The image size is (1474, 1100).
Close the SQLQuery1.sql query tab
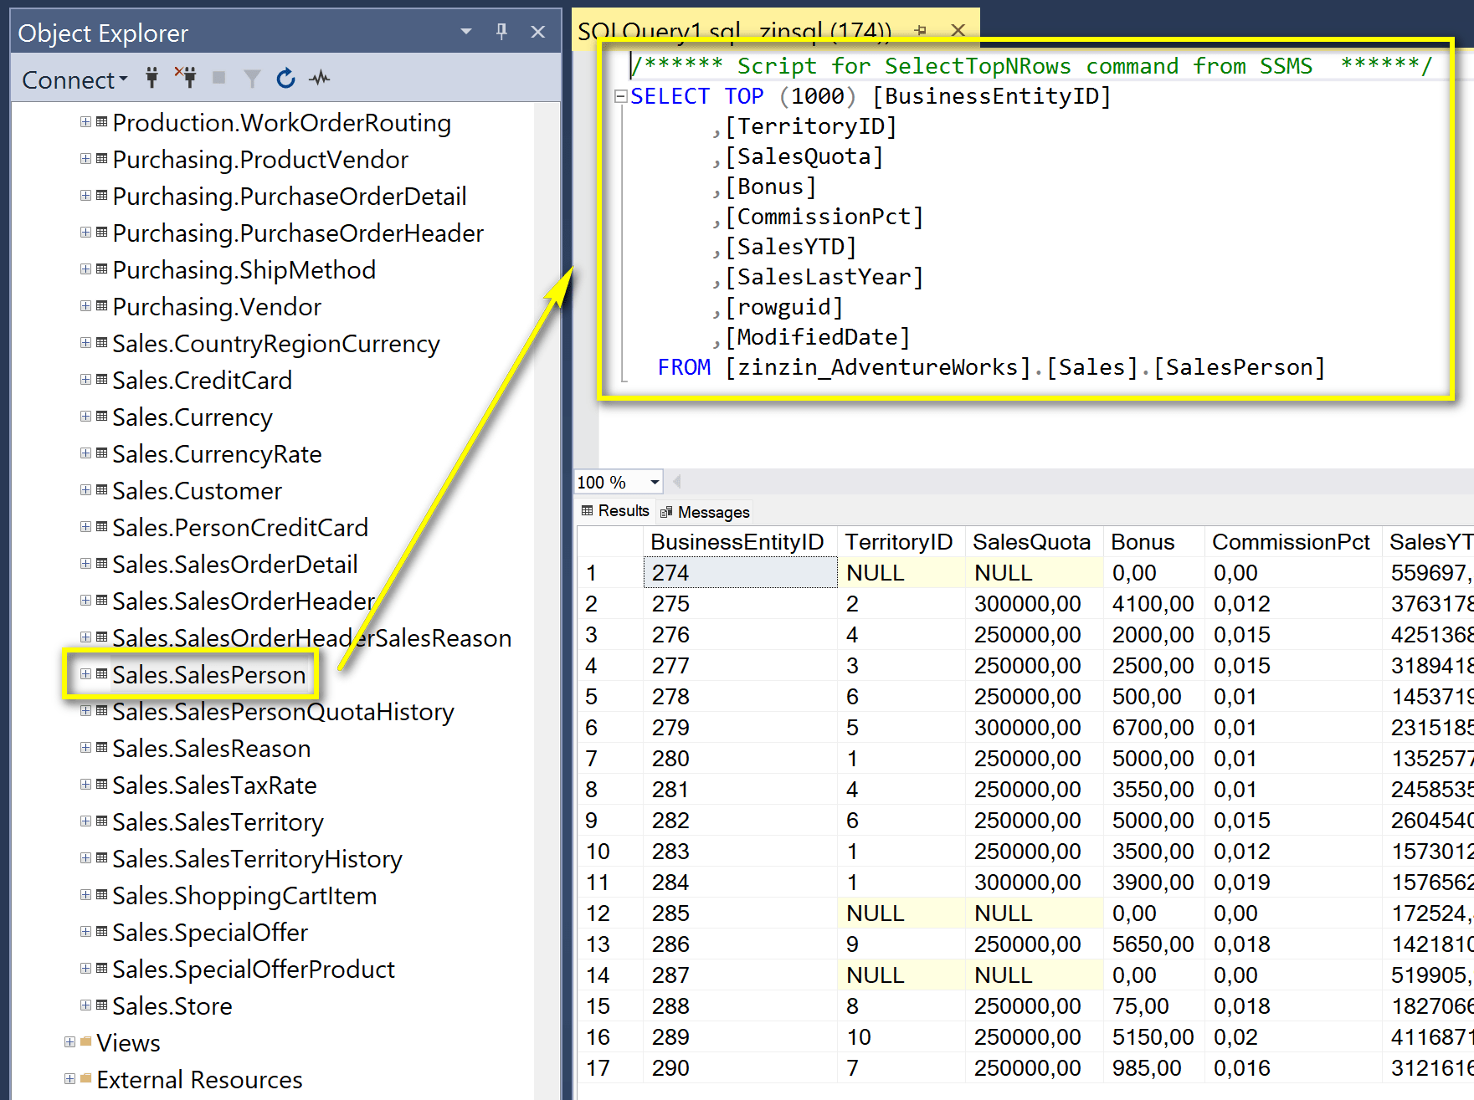(958, 31)
